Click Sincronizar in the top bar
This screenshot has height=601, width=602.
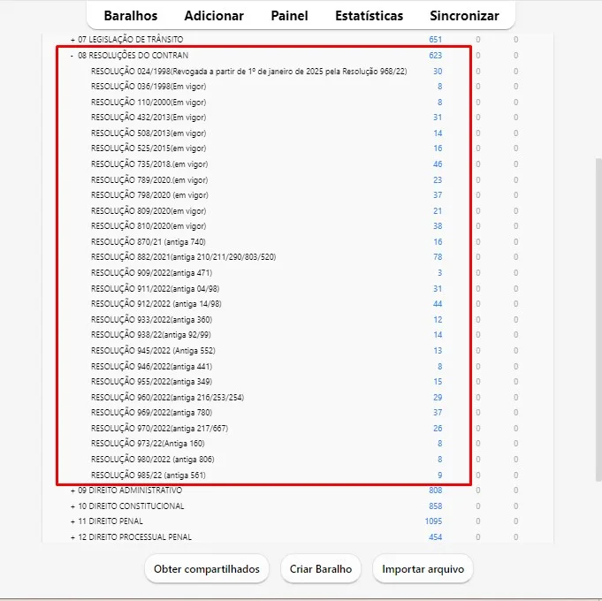pyautogui.click(x=464, y=16)
